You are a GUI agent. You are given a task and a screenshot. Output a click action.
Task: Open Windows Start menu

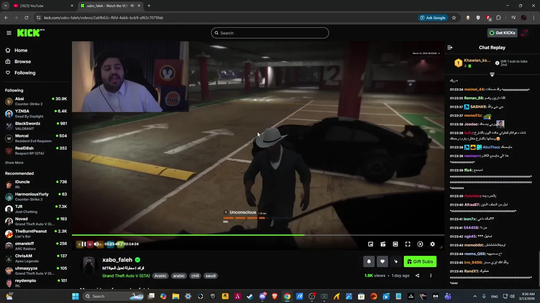(76, 296)
